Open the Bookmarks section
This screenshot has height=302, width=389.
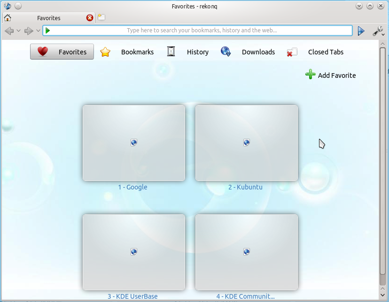(137, 52)
